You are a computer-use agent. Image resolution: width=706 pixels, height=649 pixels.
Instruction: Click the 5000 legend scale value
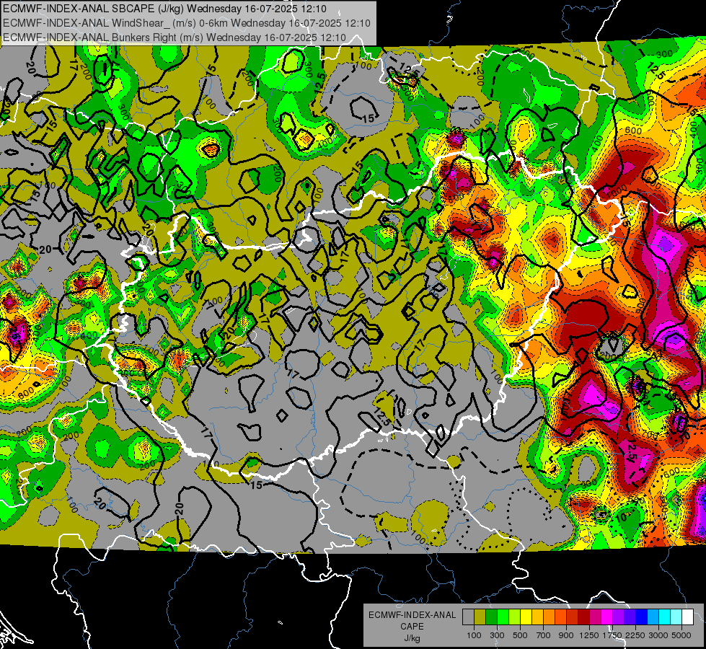coord(681,635)
